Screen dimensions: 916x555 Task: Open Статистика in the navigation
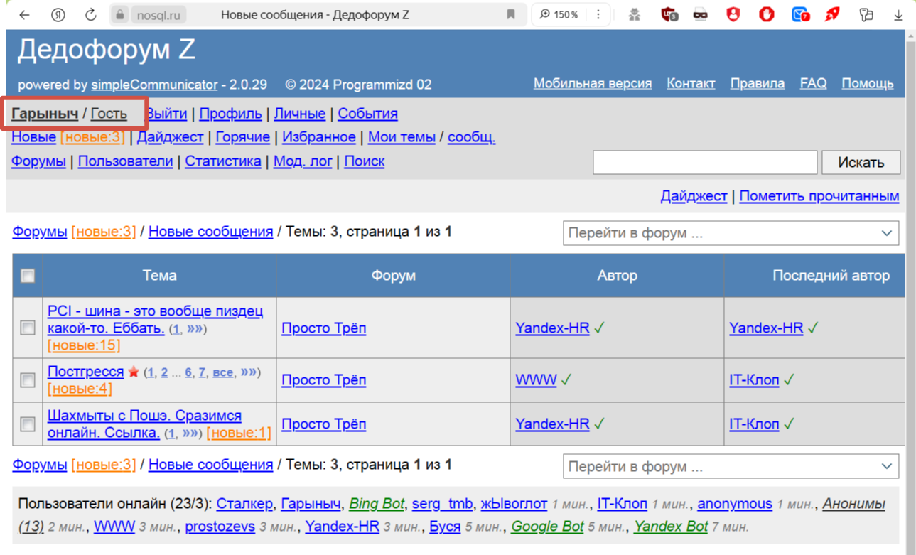click(223, 161)
